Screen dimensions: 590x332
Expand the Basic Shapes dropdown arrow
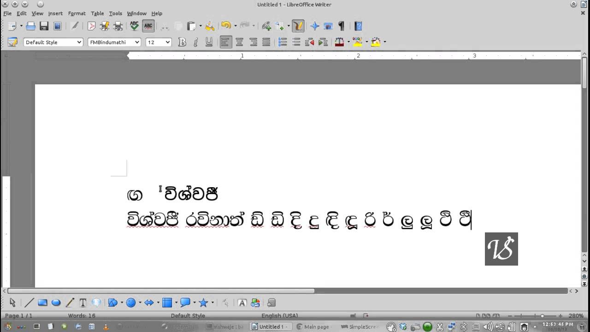pos(122,302)
